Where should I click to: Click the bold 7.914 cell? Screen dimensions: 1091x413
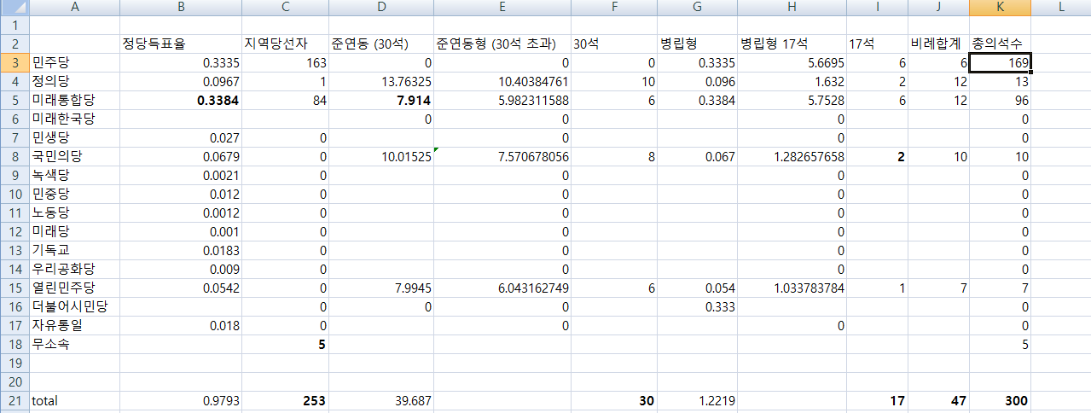click(381, 101)
